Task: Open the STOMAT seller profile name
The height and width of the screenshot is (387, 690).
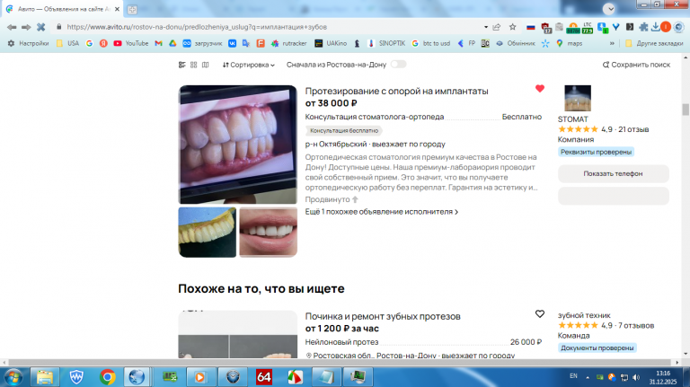Action: pos(572,119)
